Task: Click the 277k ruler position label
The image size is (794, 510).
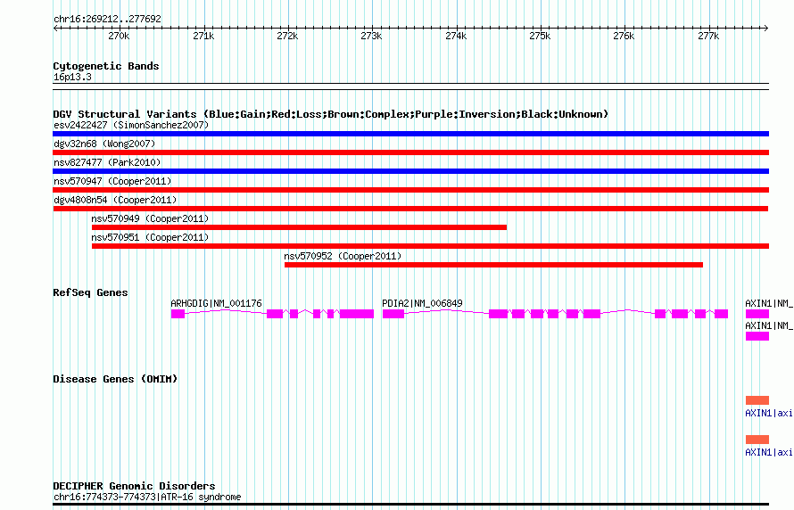Action: (x=708, y=36)
